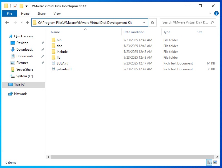The height and width of the screenshot is (168, 222).
Task: Open Pictures in the navigation pane
Action: click(x=22, y=63)
